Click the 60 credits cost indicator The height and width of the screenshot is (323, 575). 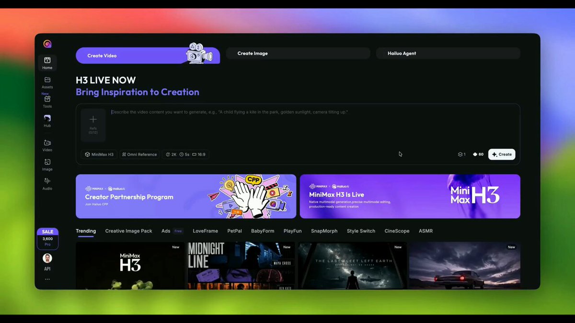point(478,155)
